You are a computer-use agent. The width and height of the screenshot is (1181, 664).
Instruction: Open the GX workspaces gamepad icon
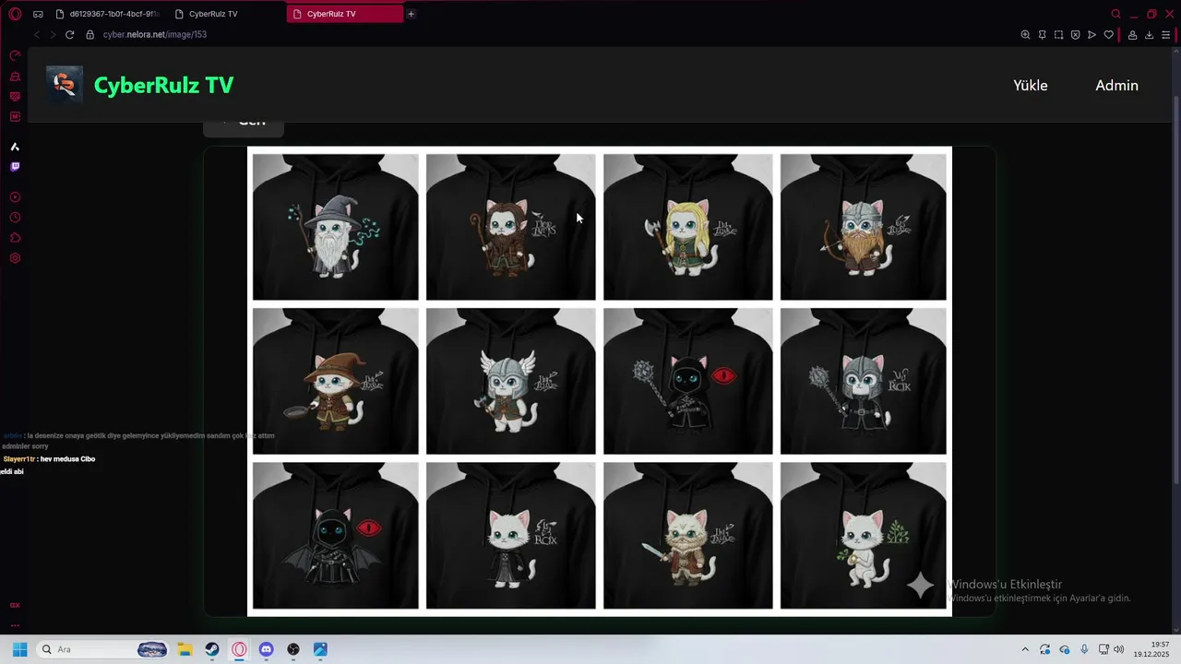tap(38, 14)
